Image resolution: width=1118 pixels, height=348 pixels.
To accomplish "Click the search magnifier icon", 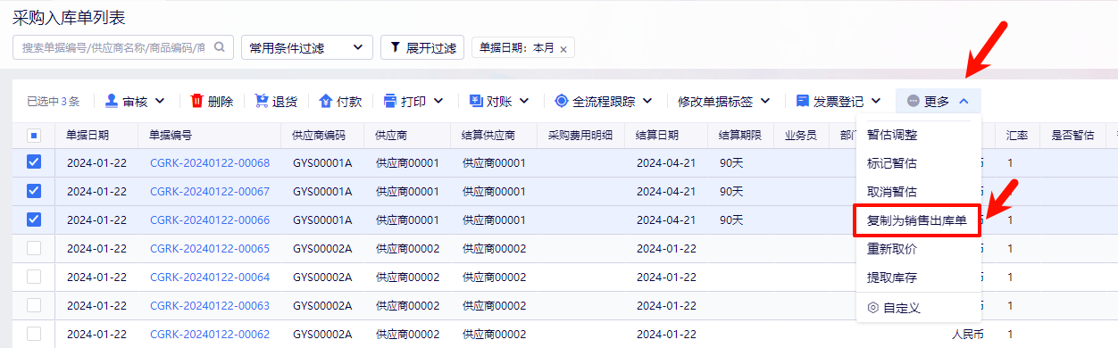I will coord(220,47).
